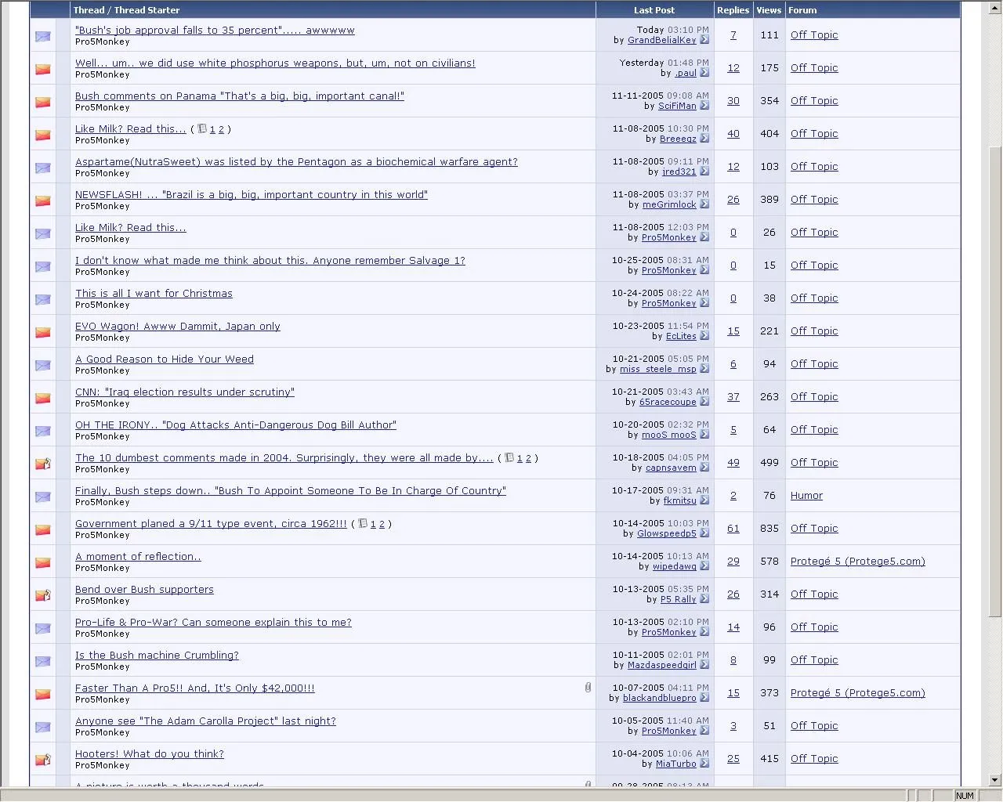The image size is (1003, 802).
Task: Open "CNN: Iraq election results under scrutiny" thread
Action: pyautogui.click(x=184, y=392)
